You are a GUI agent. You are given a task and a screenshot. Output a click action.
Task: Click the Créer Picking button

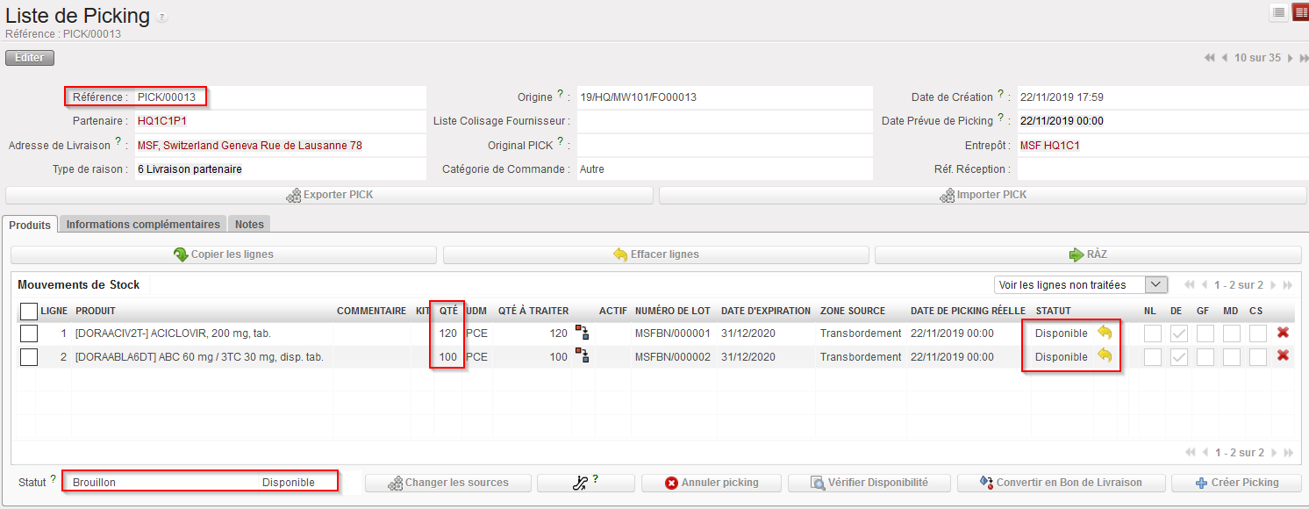1237,483
